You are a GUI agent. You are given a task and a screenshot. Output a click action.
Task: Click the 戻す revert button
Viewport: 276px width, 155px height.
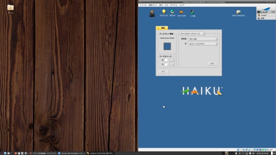tap(163, 72)
